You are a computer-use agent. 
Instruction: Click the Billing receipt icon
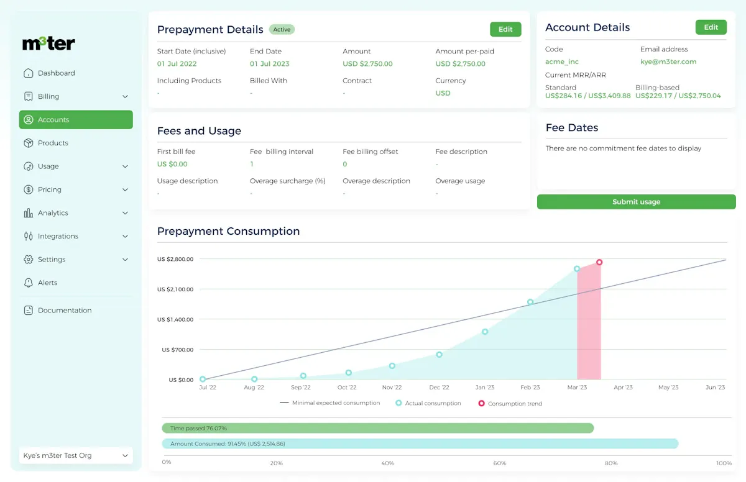[x=28, y=96]
